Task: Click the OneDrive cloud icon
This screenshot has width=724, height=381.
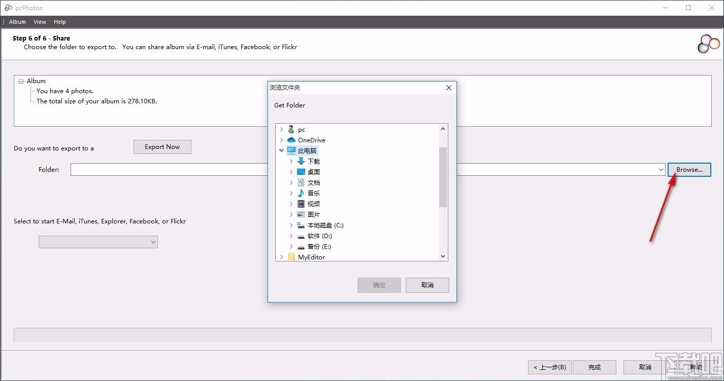Action: 291,140
